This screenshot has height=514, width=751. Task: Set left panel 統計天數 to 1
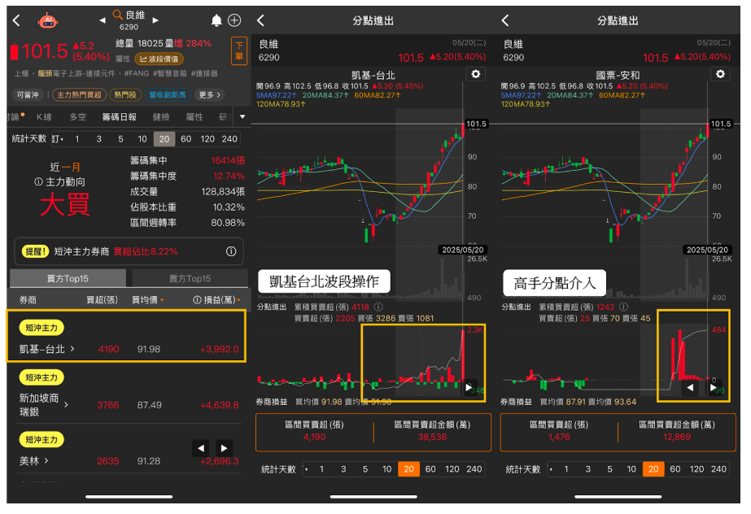[77, 139]
